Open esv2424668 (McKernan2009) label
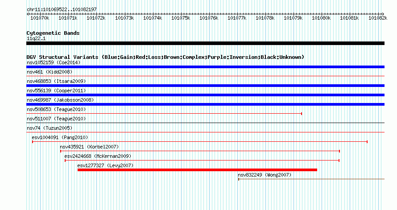Viewport: 397px width, 210px height. point(98,156)
